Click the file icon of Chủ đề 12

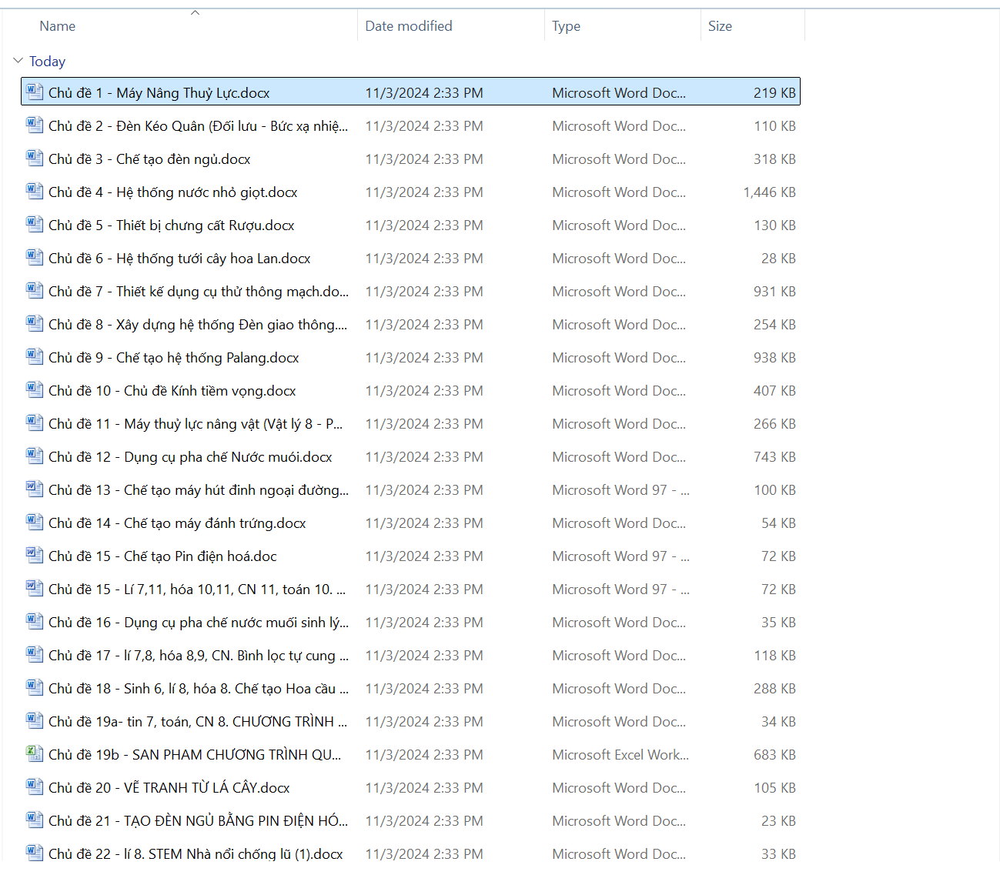pyautogui.click(x=35, y=456)
